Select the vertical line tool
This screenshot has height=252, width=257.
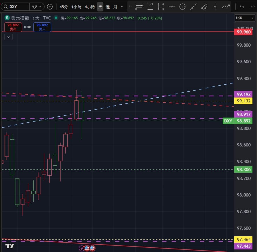pos(215,7)
